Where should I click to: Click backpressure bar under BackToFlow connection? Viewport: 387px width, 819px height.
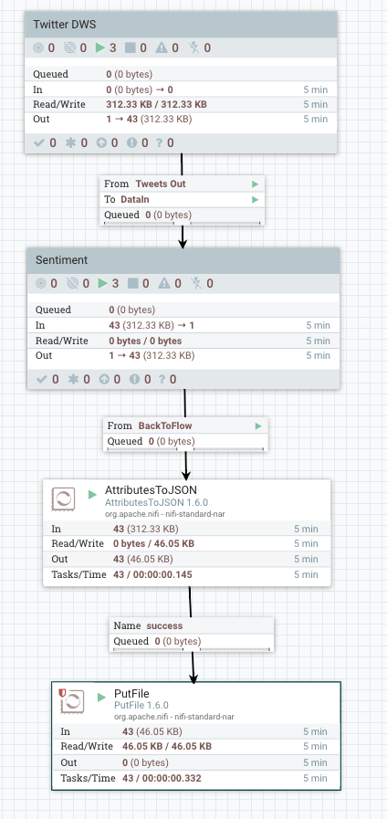tap(185, 448)
